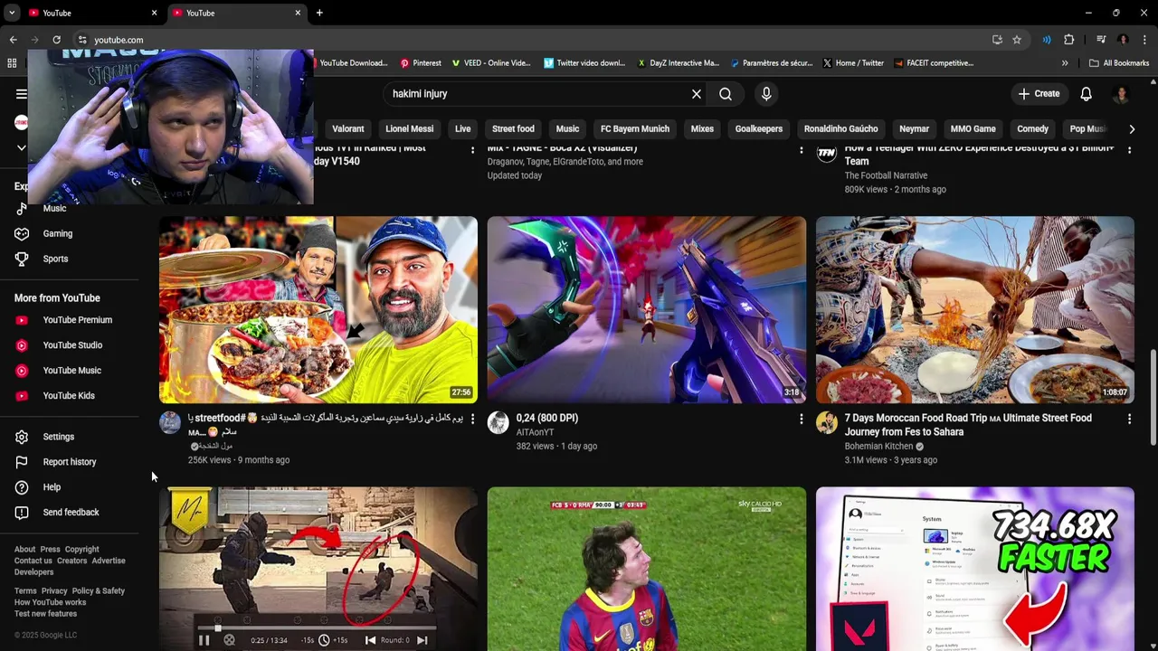1158x651 pixels.
Task: Open the All Bookmarks folder
Action: click(1119, 63)
